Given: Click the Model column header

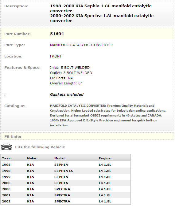Looking at the screenshot, I should tap(60, 158).
